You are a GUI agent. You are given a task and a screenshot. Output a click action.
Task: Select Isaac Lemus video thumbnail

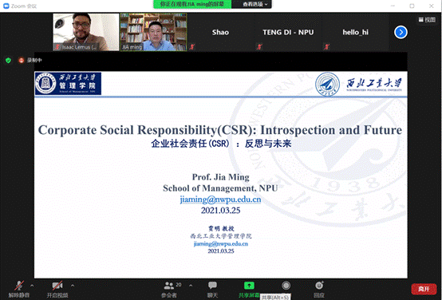(x=86, y=32)
